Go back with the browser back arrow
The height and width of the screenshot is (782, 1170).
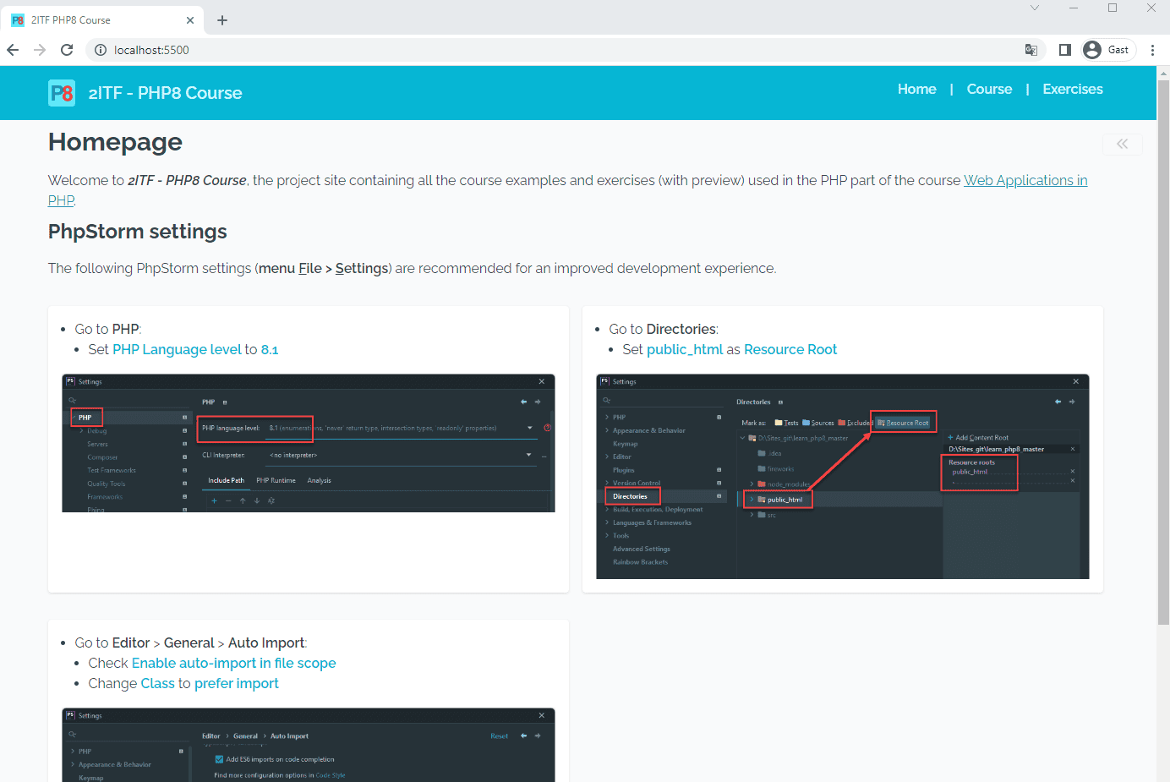[x=13, y=50]
